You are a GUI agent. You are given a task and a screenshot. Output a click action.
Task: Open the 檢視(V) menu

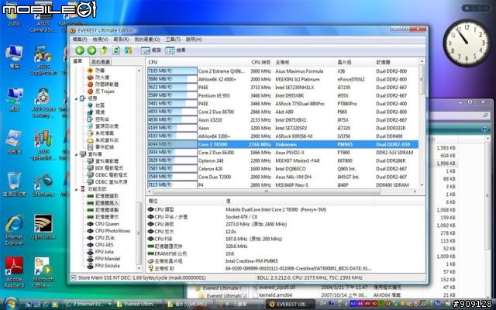point(100,40)
